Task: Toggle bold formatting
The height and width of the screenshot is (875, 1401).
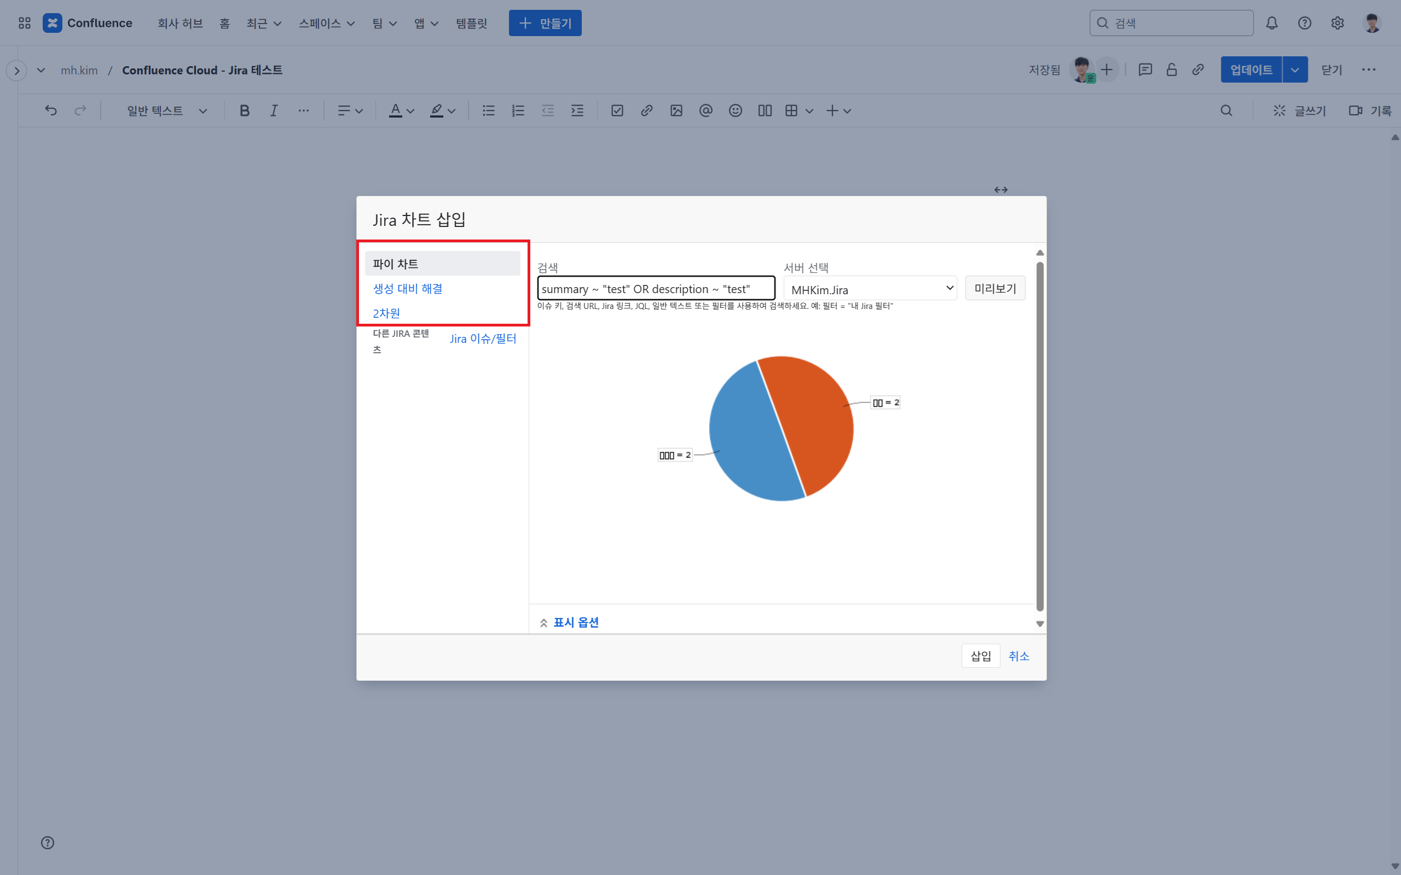Action: 244,110
